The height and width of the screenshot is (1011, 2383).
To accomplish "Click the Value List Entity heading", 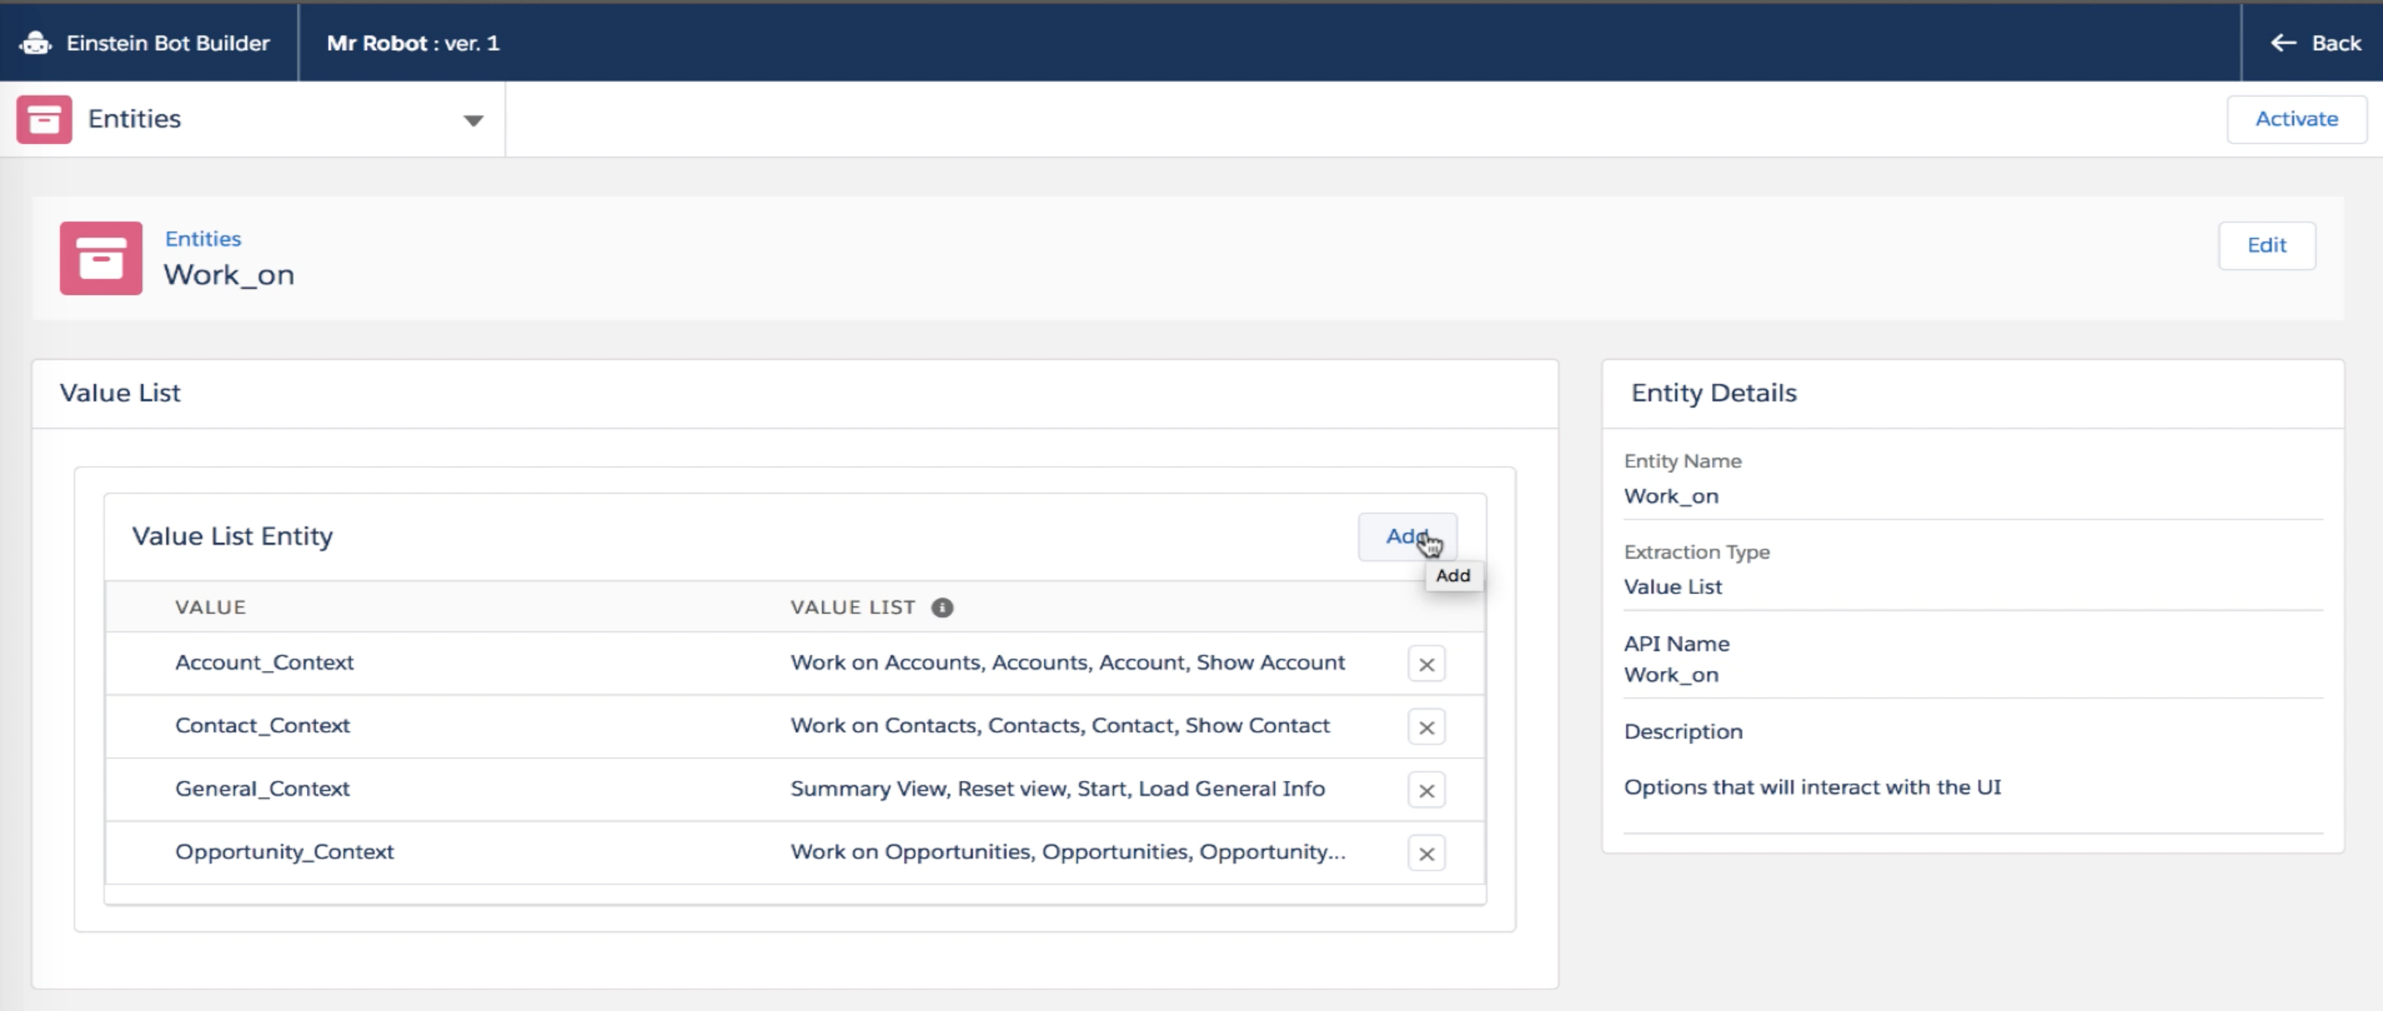I will [232, 536].
